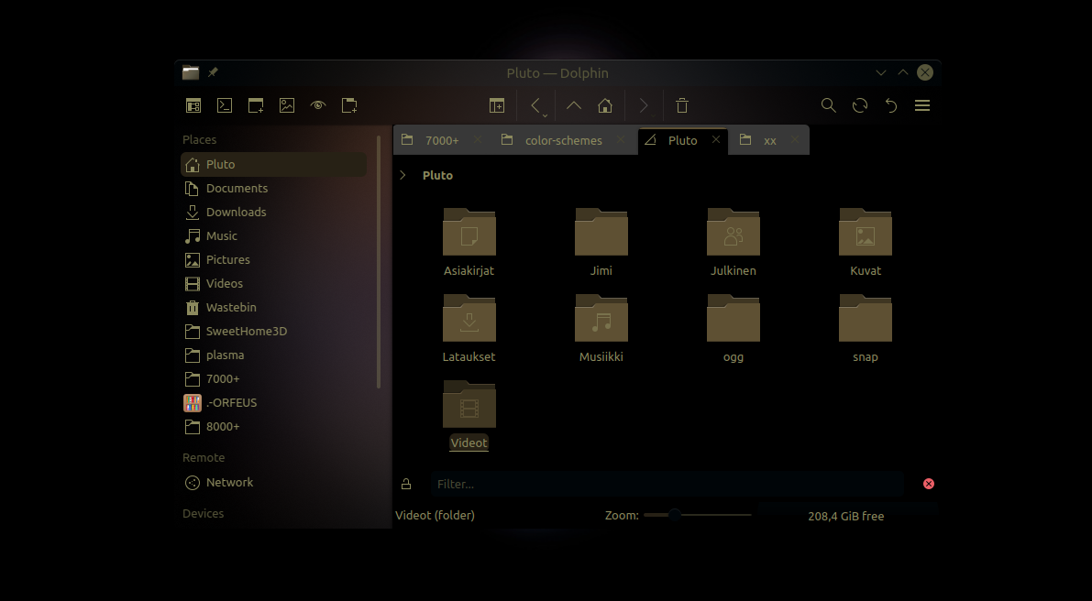This screenshot has width=1092, height=601.
Task: Toggle hidden files with eye icon
Action: (x=318, y=105)
